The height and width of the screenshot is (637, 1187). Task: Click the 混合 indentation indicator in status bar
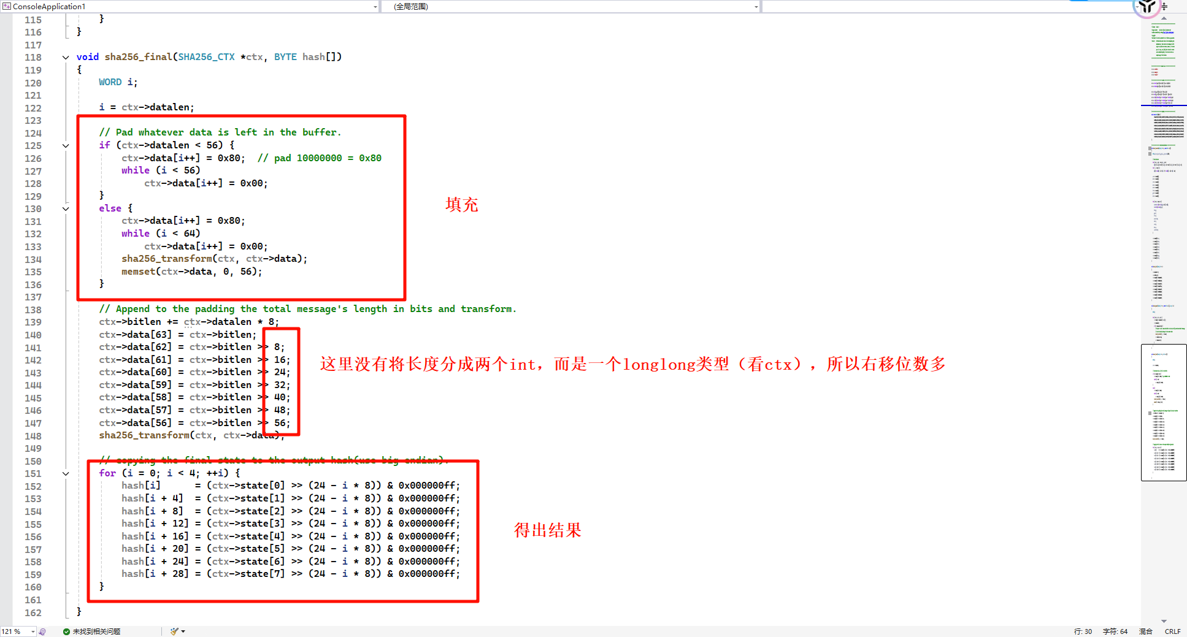point(1145,631)
